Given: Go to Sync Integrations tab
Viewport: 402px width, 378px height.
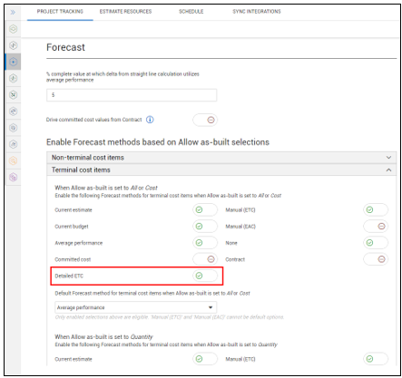Looking at the screenshot, I should 257,12.
